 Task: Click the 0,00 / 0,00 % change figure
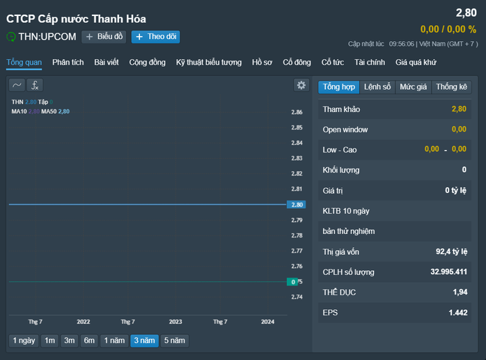[448, 29]
